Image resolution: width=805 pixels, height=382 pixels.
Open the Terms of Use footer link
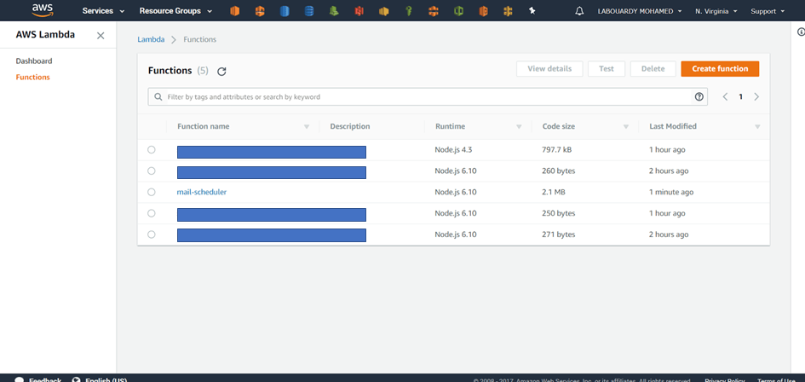[x=776, y=380]
